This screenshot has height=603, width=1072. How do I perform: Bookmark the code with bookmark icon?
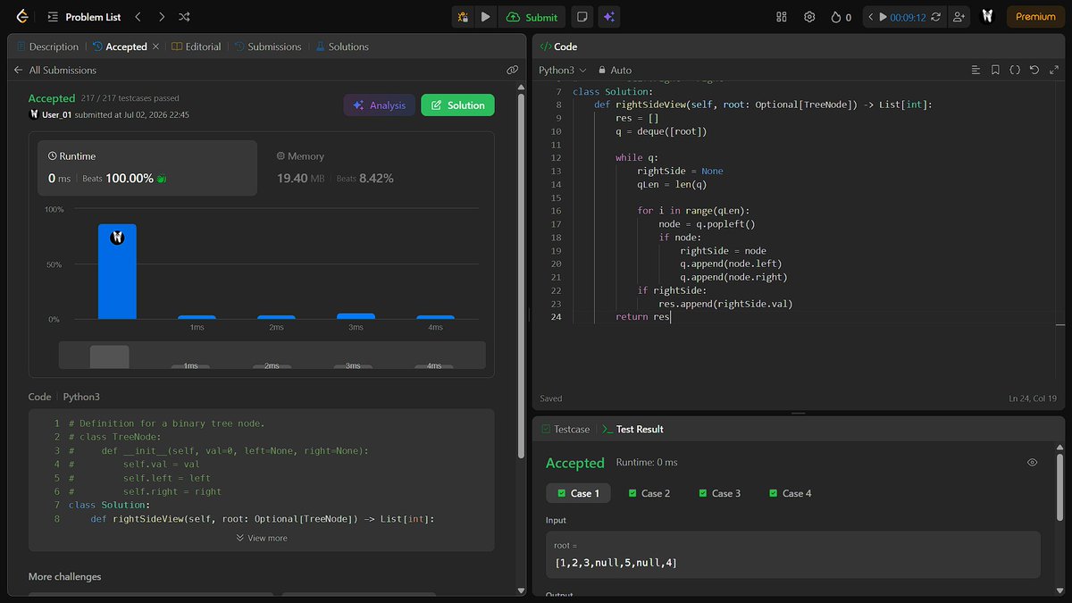click(995, 70)
